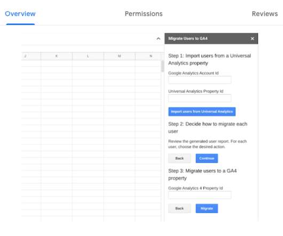Click the Step 3: Migrate users heading
The image size is (283, 236).
(202, 174)
